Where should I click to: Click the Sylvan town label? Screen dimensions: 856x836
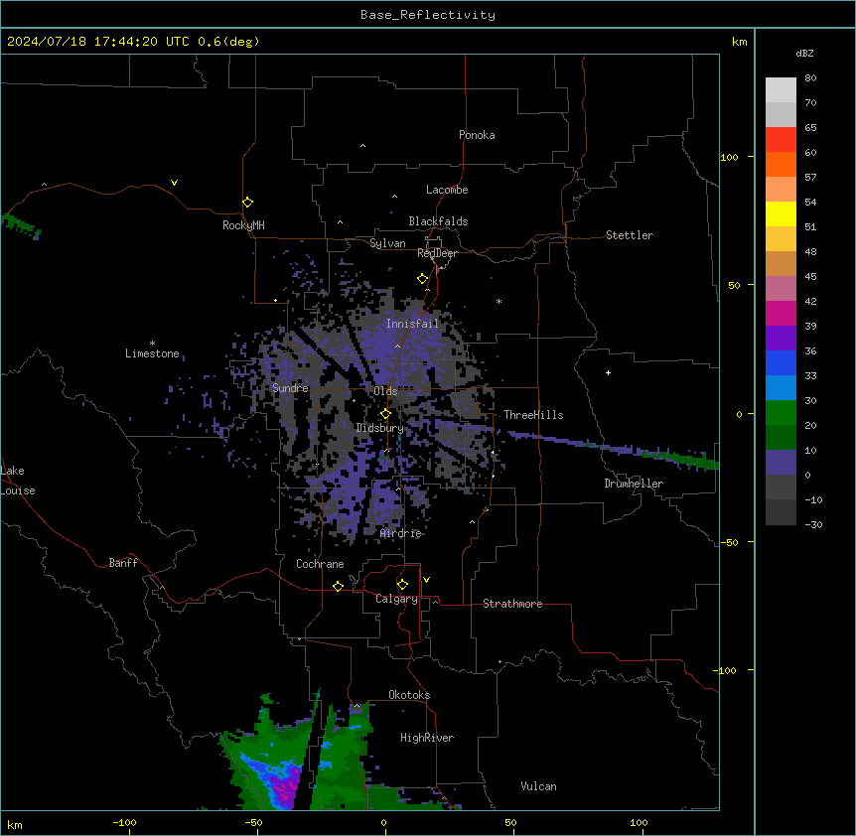click(387, 243)
